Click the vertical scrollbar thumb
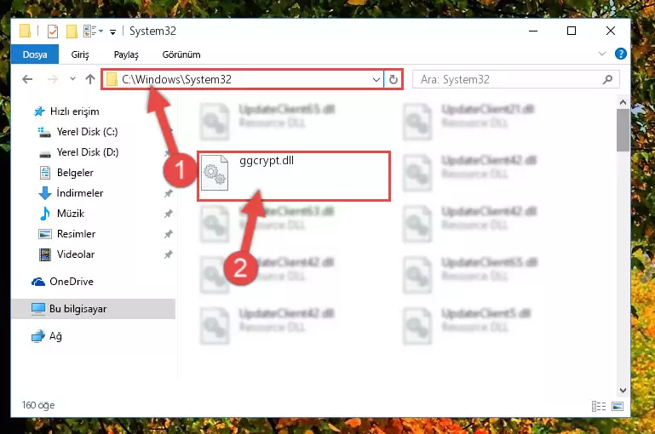 [623, 130]
